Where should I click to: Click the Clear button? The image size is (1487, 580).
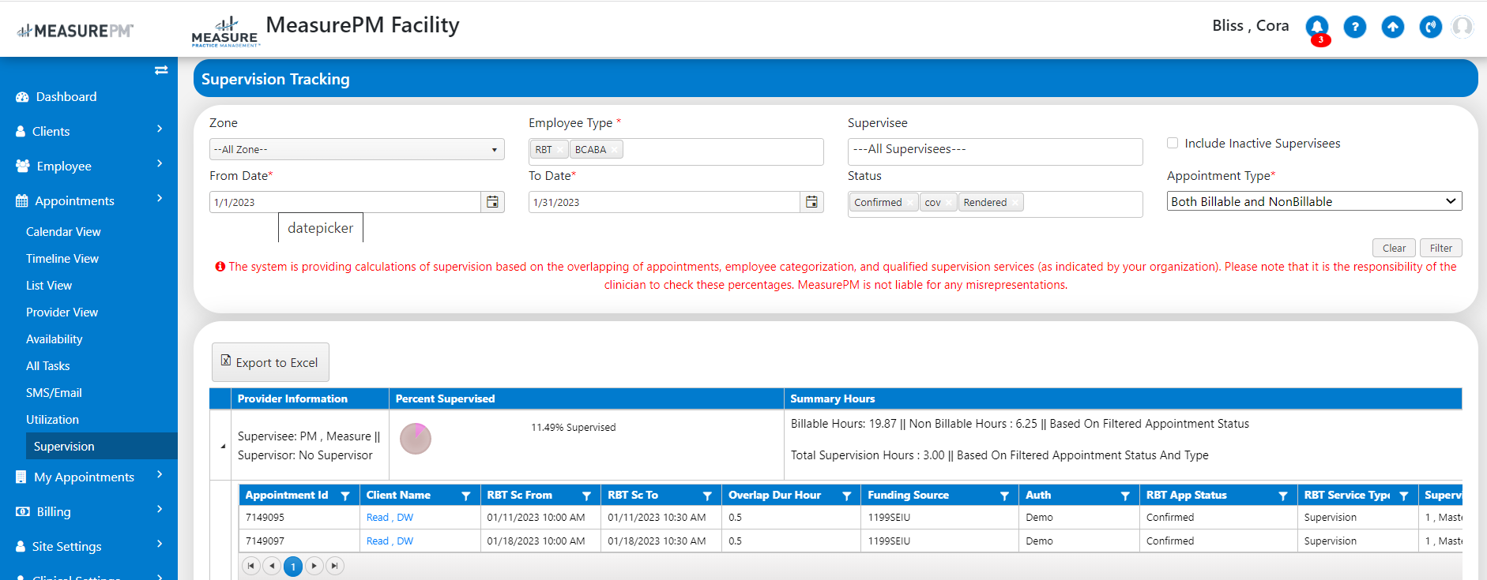tap(1395, 248)
